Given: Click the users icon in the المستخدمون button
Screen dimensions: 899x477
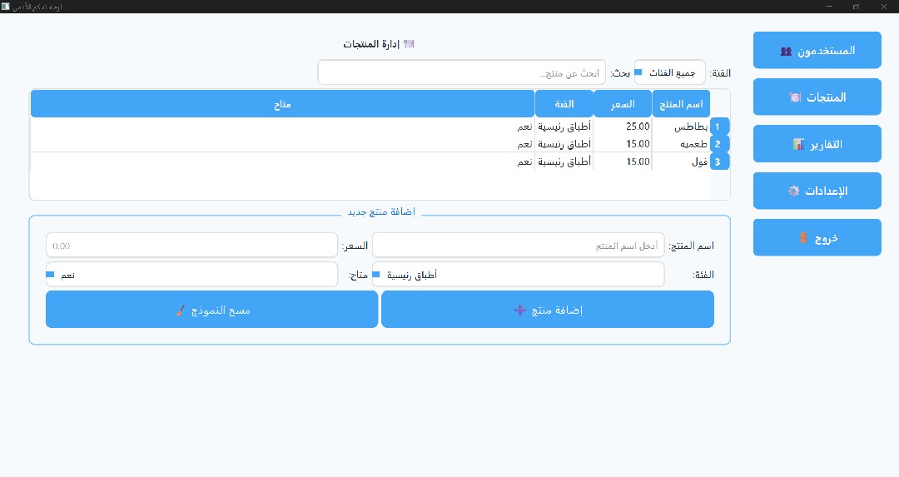Looking at the screenshot, I should (x=786, y=51).
